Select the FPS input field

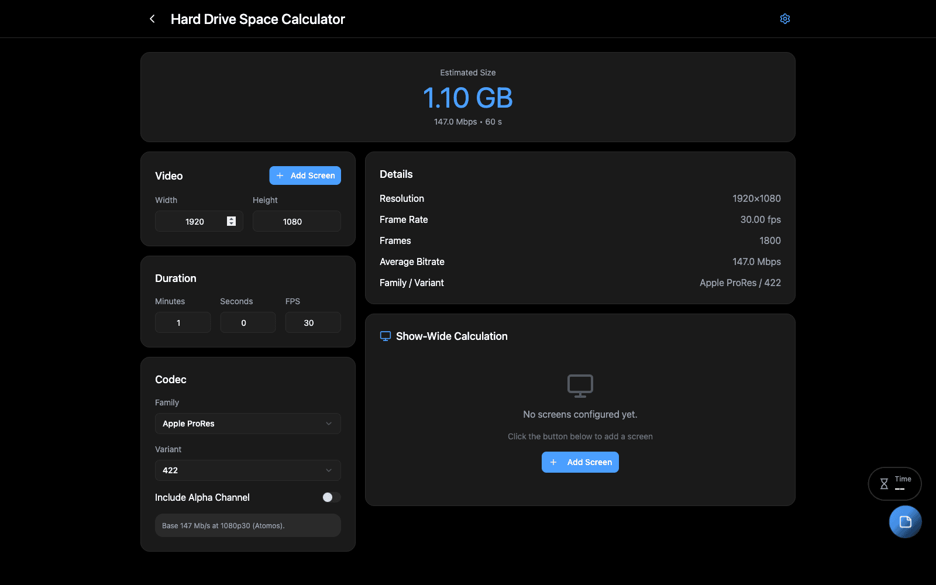click(x=313, y=322)
